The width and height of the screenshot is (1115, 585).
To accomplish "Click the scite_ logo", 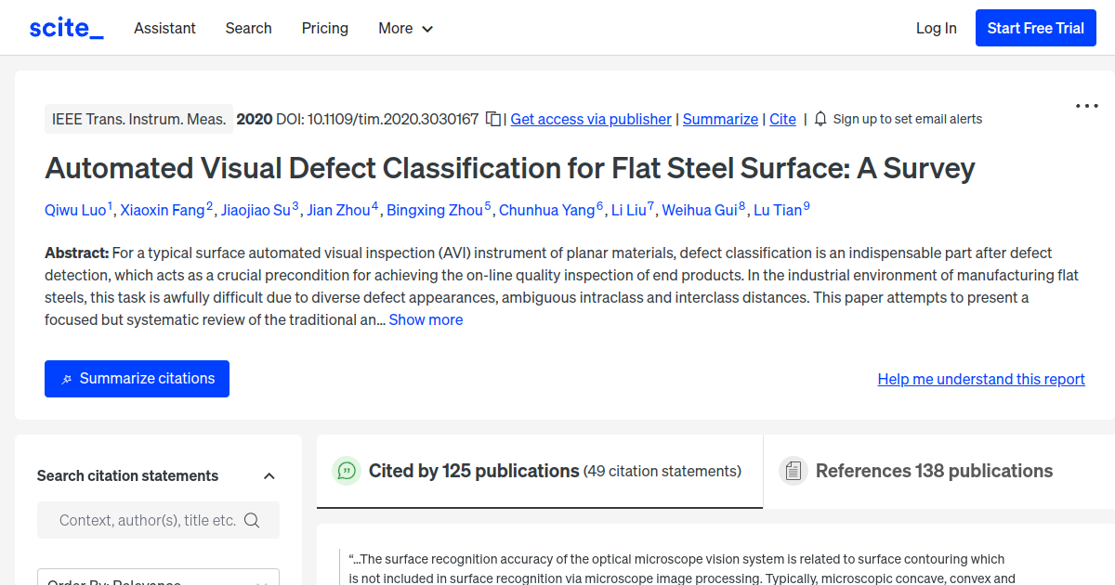I will 65,27.
